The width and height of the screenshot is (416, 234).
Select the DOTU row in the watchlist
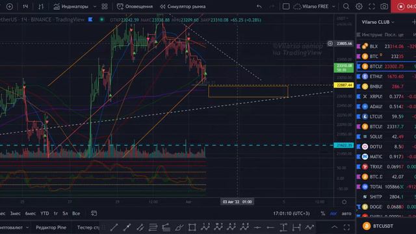click(386, 146)
